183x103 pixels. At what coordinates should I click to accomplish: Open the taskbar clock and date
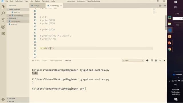tap(175, 92)
